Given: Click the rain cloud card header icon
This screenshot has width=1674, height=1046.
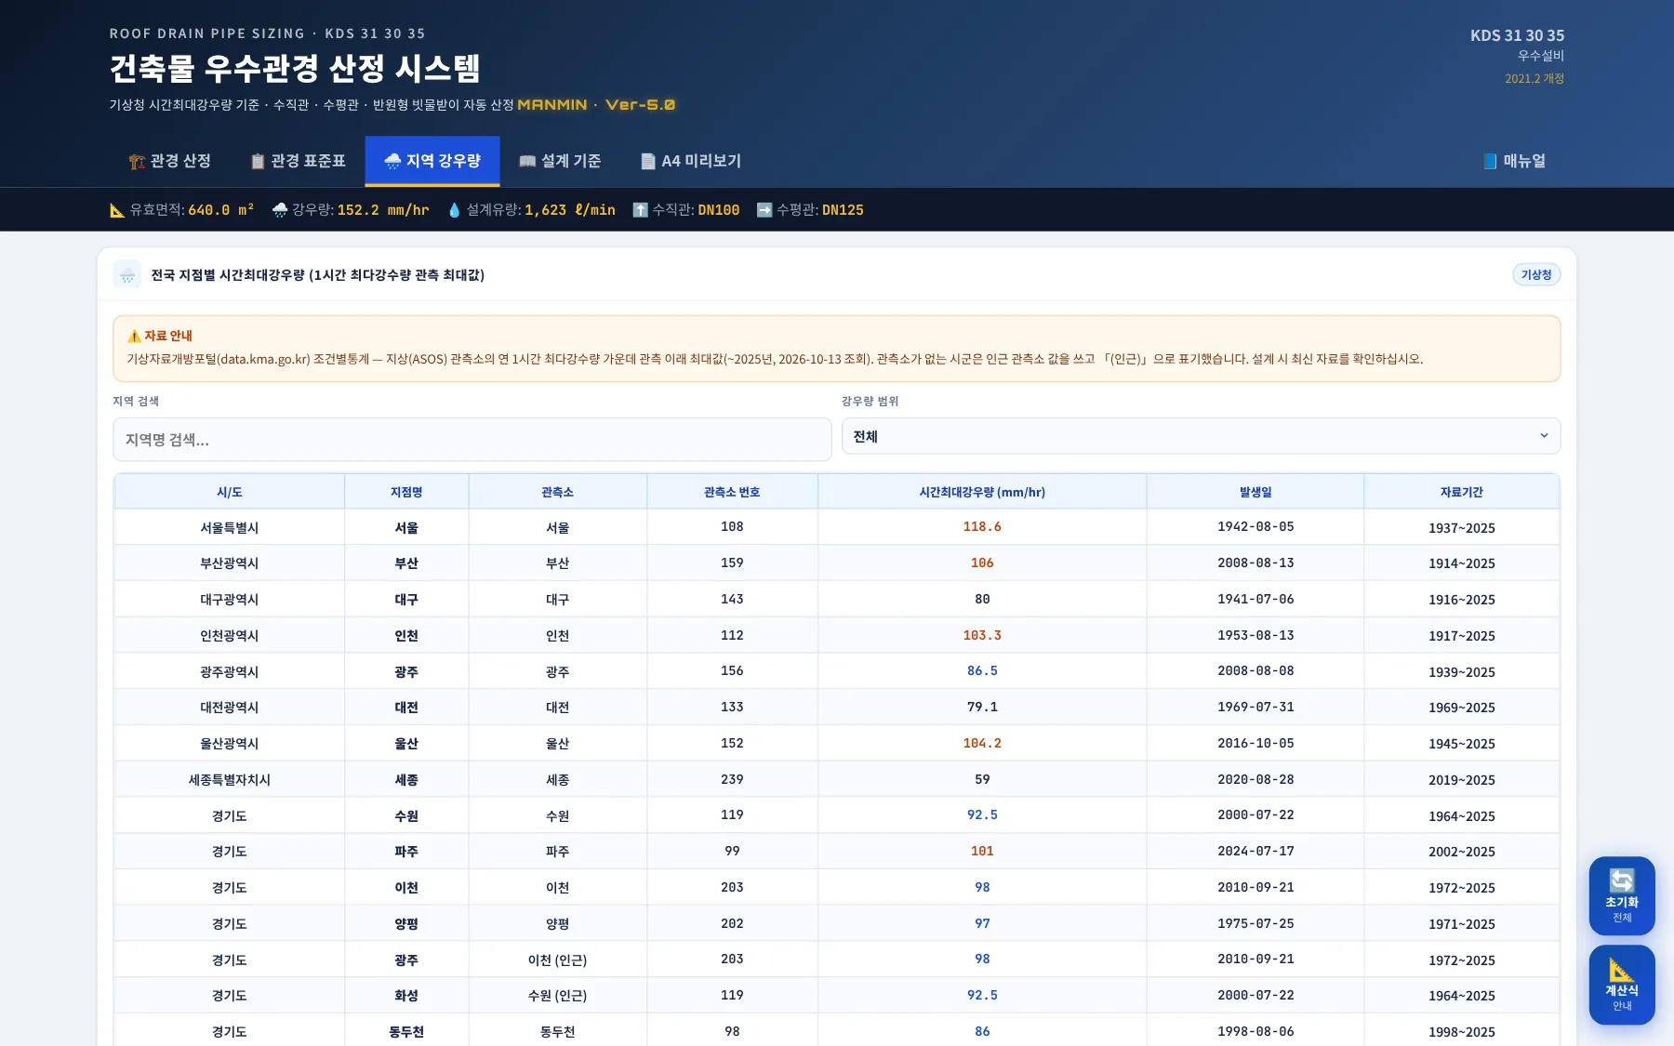Looking at the screenshot, I should [127, 274].
